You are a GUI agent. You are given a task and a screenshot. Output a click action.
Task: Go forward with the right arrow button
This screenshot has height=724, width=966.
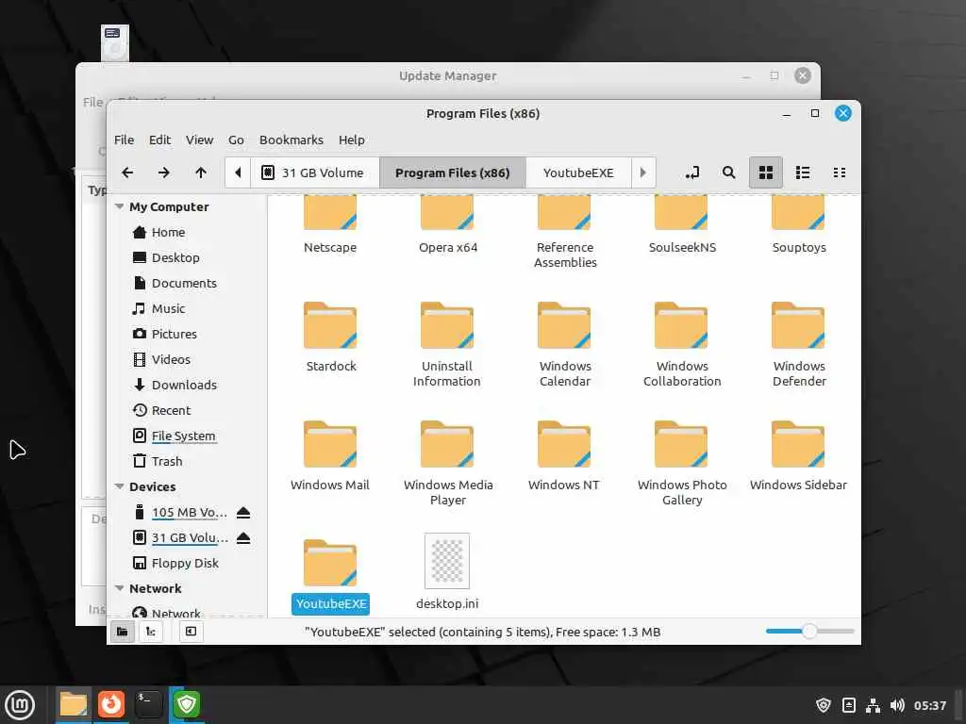164,173
